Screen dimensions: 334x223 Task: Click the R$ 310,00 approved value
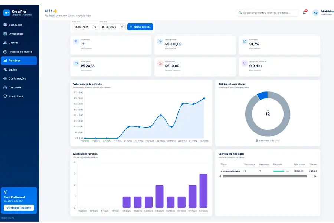pos(173,44)
